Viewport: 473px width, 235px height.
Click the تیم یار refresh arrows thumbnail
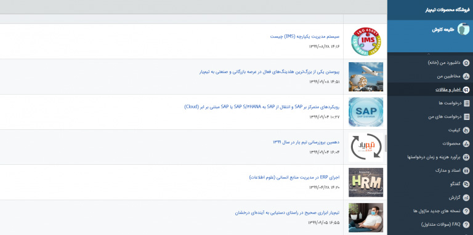(x=366, y=147)
